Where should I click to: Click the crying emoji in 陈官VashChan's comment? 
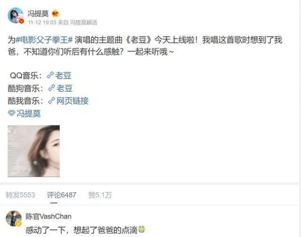141,229
